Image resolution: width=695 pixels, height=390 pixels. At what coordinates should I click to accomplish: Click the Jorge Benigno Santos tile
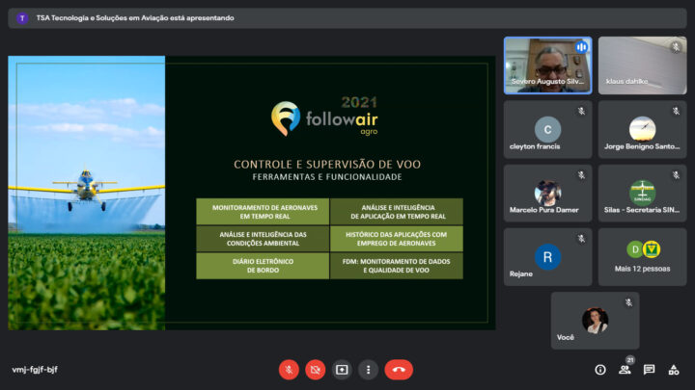pyautogui.click(x=642, y=129)
